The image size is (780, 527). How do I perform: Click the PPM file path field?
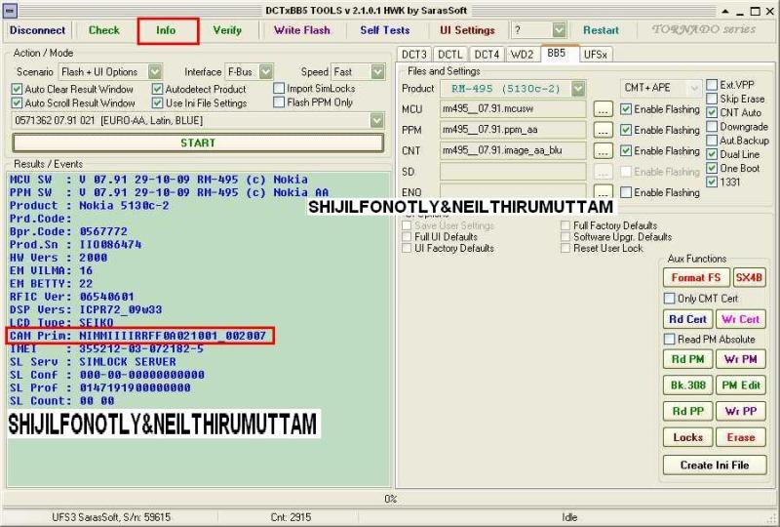tap(513, 130)
